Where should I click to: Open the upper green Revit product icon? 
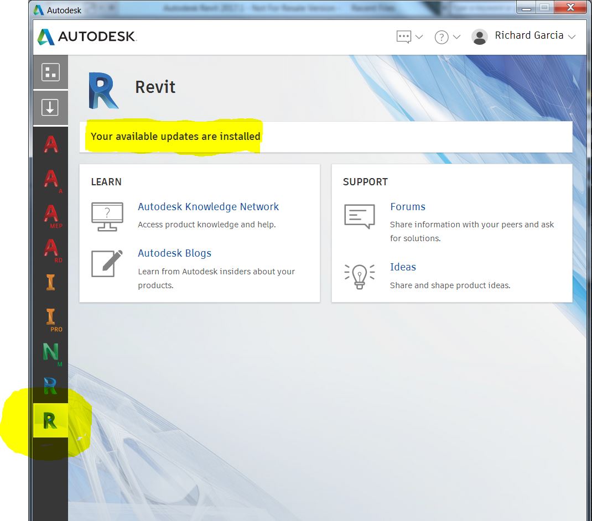tap(50, 385)
